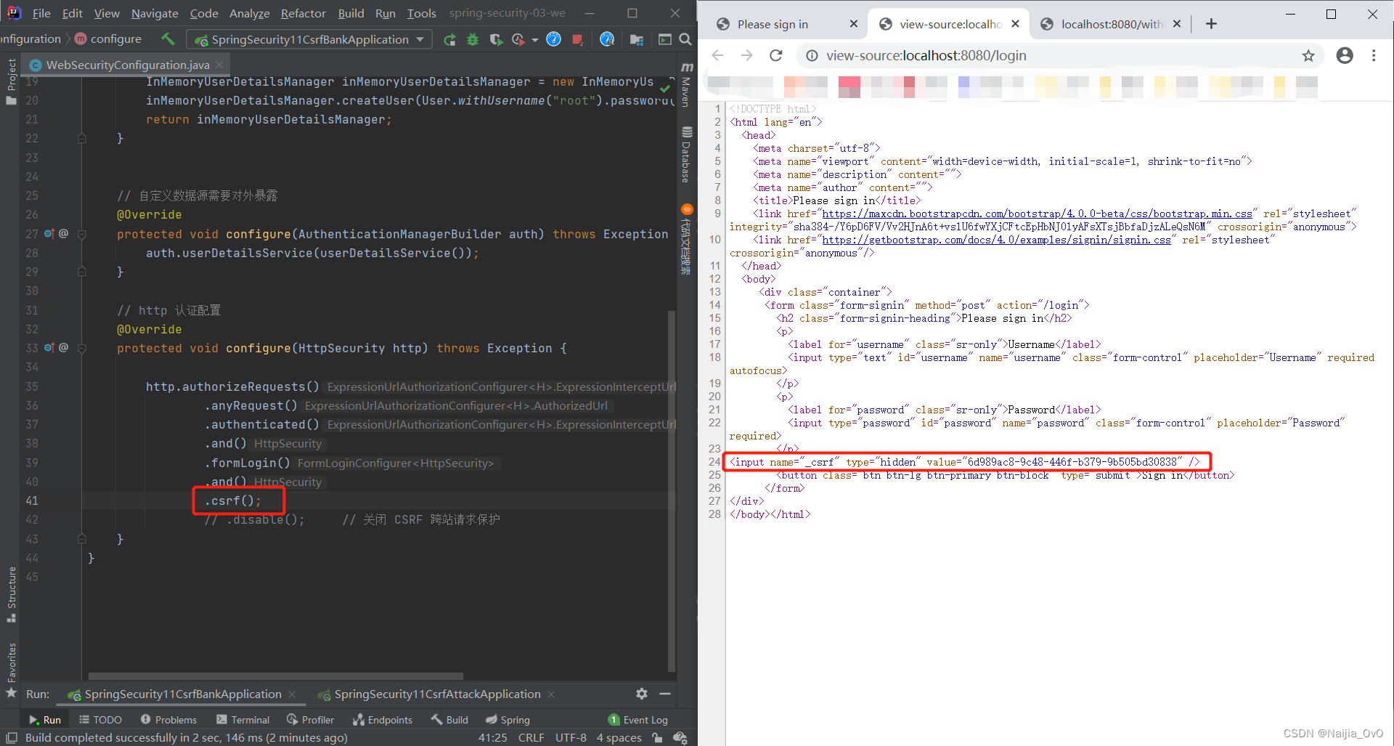Open the Structure tool window
The height and width of the screenshot is (746, 1394).
11,594
